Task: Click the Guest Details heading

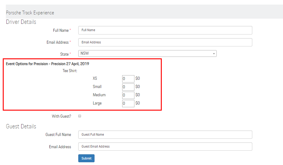Action: click(x=21, y=127)
